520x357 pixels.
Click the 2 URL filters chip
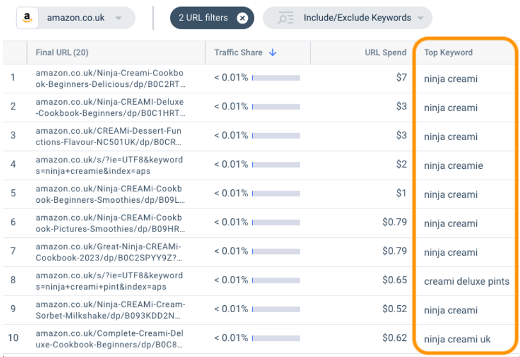(204, 18)
